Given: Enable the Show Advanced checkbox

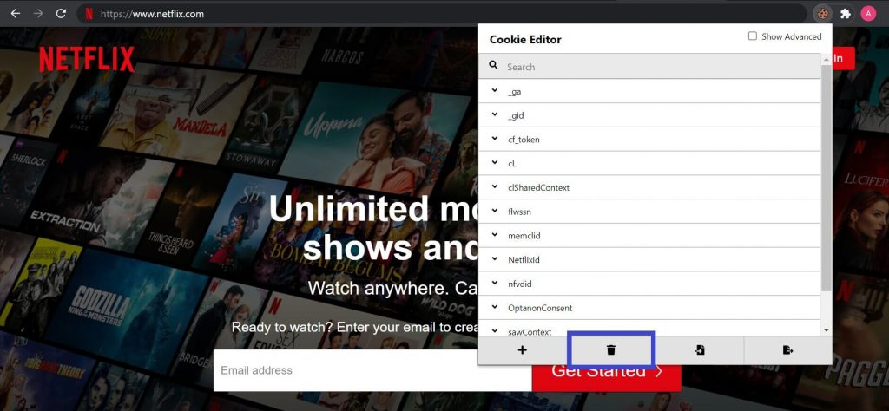Looking at the screenshot, I should pyautogui.click(x=753, y=36).
